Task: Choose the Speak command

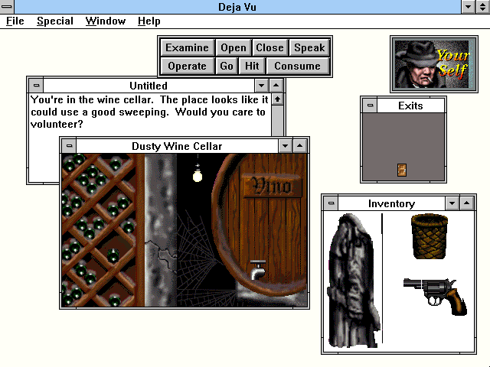Action: pyautogui.click(x=309, y=47)
